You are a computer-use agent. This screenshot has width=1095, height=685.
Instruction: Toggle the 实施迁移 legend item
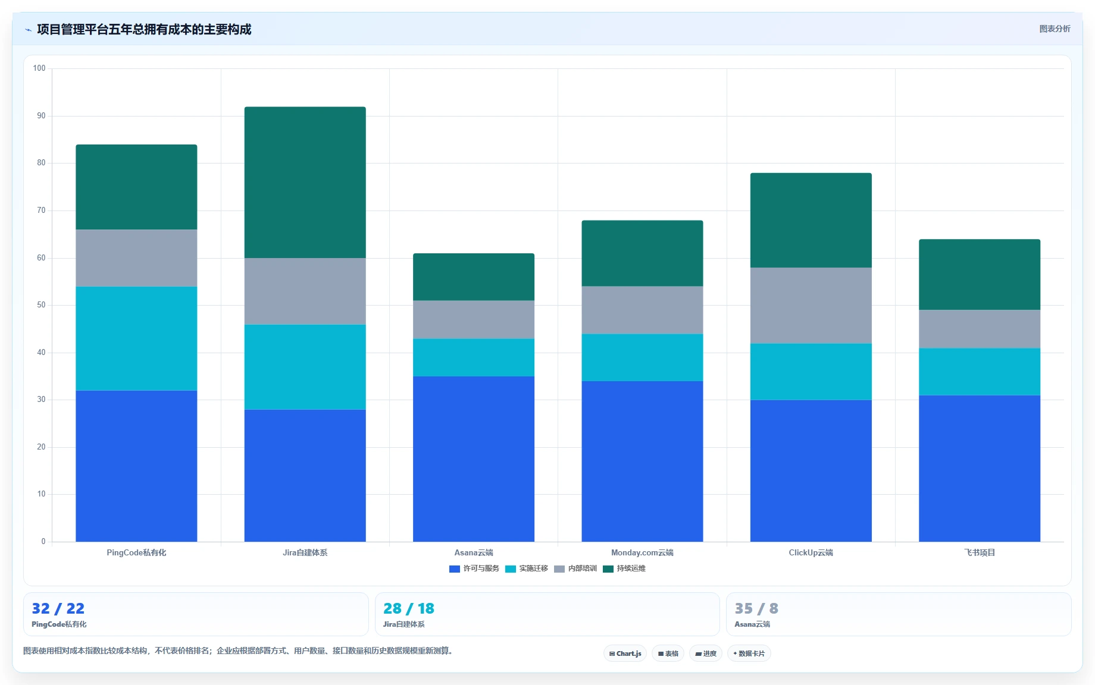tap(527, 568)
